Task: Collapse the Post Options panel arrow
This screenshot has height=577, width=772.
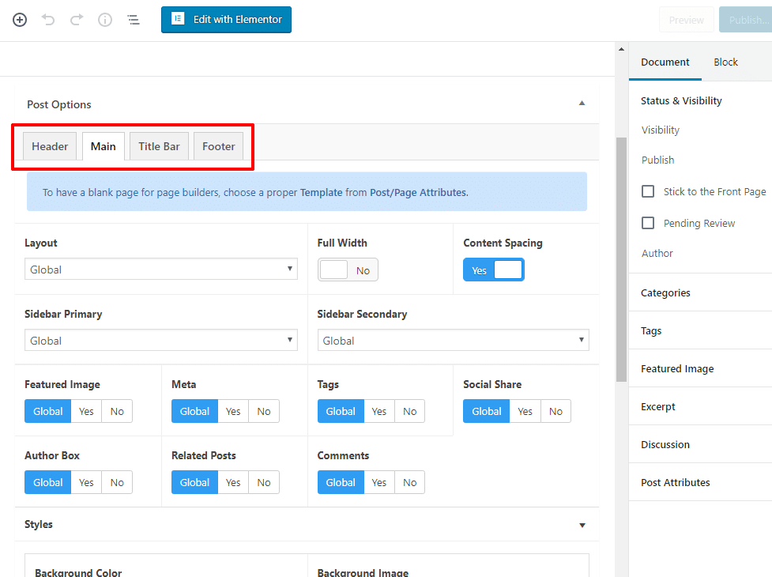Action: [x=582, y=104]
